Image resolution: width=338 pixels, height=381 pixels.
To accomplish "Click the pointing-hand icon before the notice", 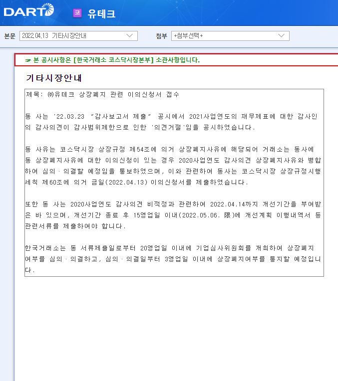I will 28,60.
